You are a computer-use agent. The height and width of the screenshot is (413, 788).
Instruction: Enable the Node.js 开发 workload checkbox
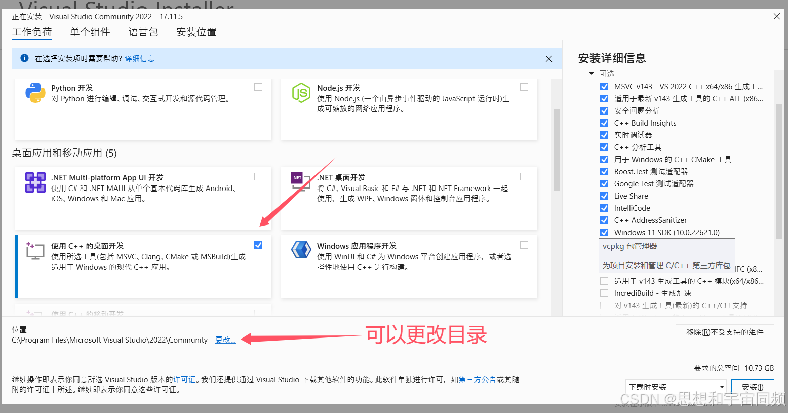(x=524, y=87)
